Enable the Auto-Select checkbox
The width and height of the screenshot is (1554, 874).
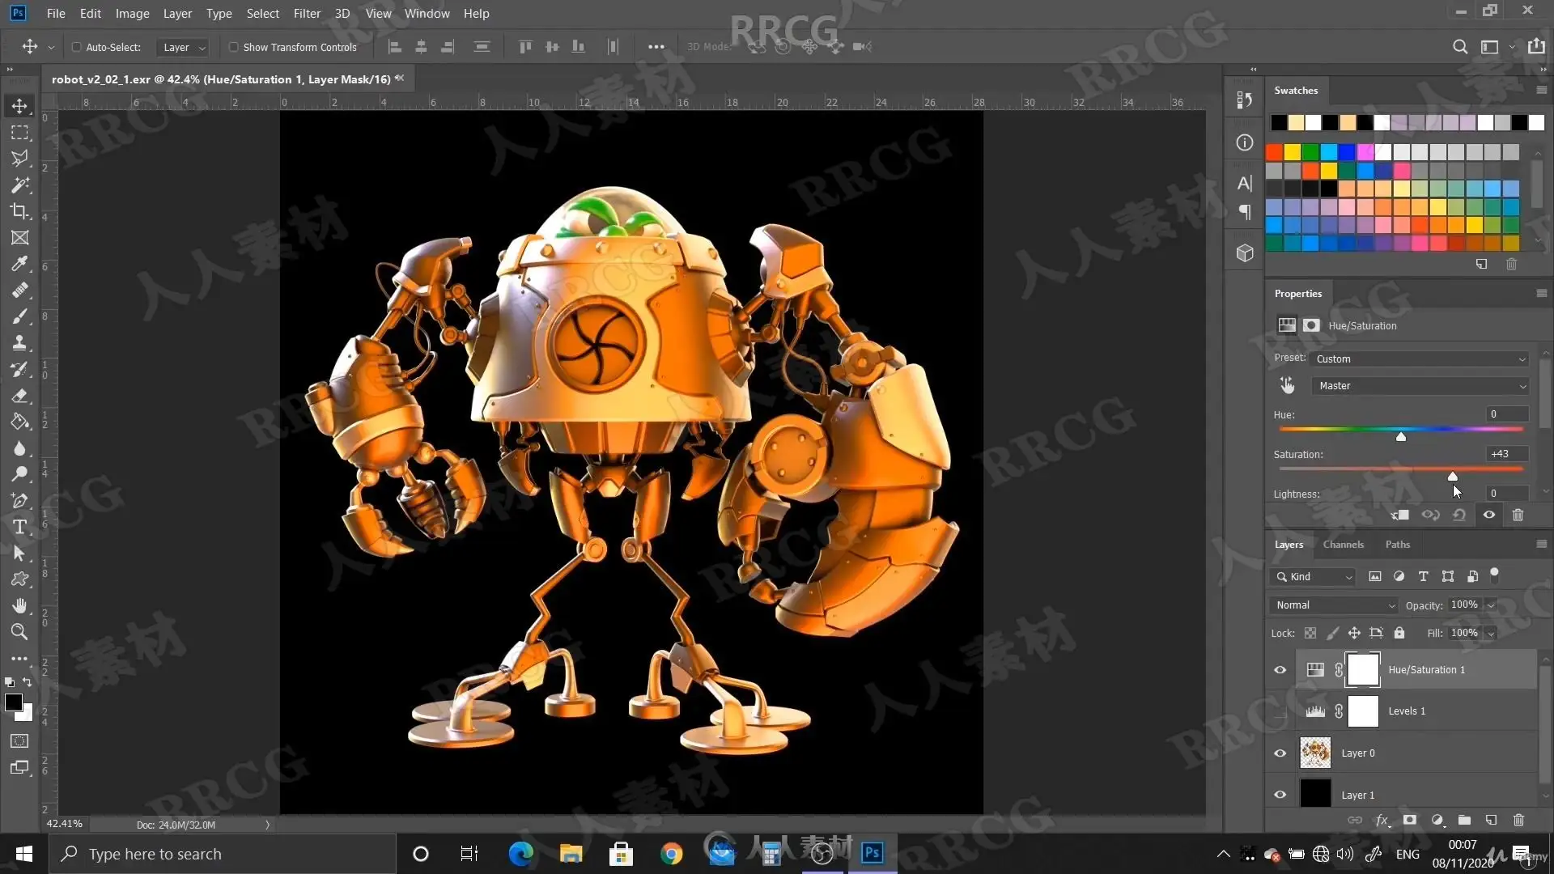(77, 47)
